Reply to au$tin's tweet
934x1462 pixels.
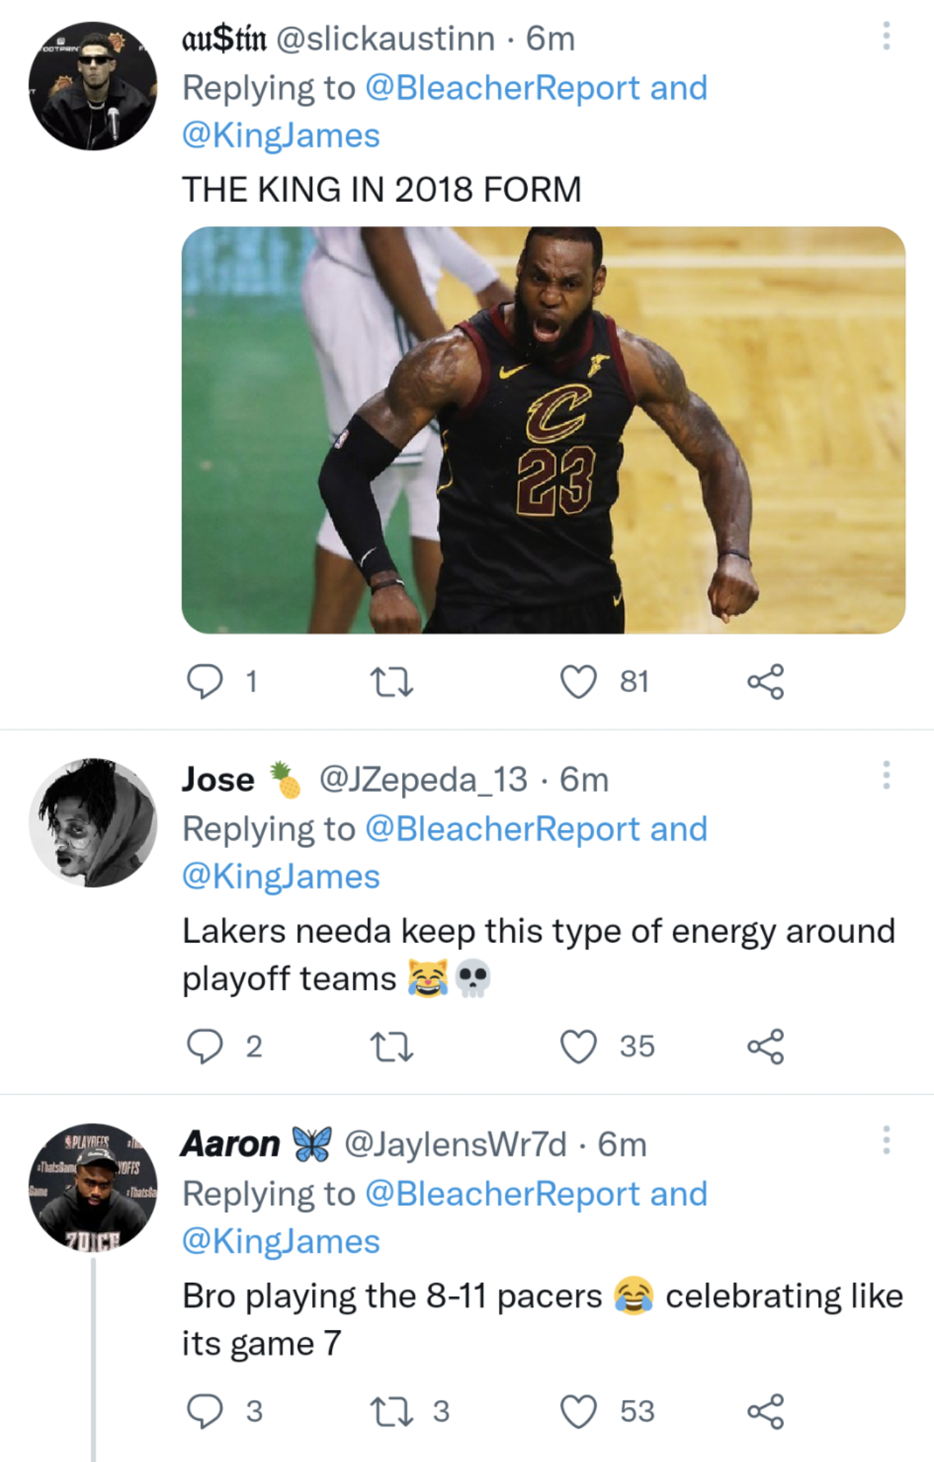click(207, 684)
